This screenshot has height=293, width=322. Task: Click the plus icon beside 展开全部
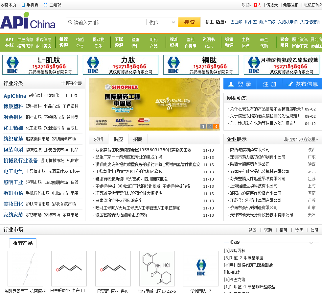click(x=63, y=83)
